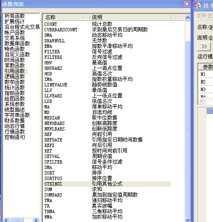Select 特色函数 category
Screen dimensions: 213x222
pyautogui.click(x=14, y=49)
